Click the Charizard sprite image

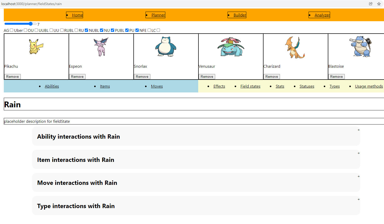[x=295, y=47]
